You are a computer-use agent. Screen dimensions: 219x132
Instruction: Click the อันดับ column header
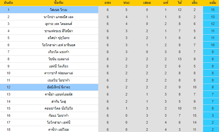click(8, 3)
